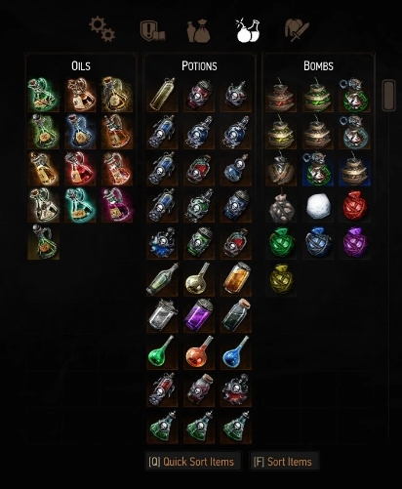The height and width of the screenshot is (489, 402).
Task: Choose the yellow yarn ball bomb
Action: point(281,279)
